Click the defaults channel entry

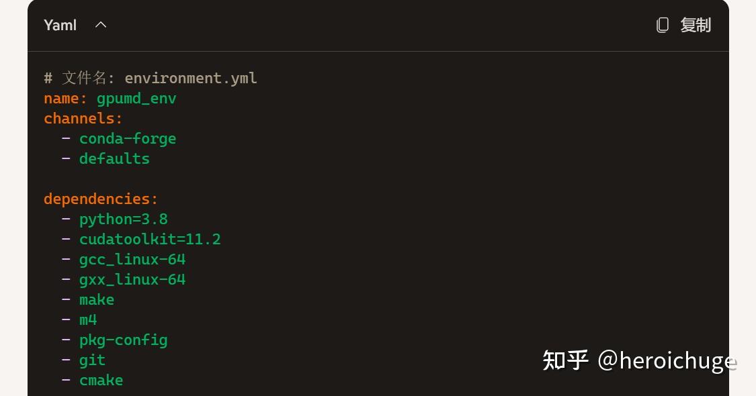[x=114, y=158]
